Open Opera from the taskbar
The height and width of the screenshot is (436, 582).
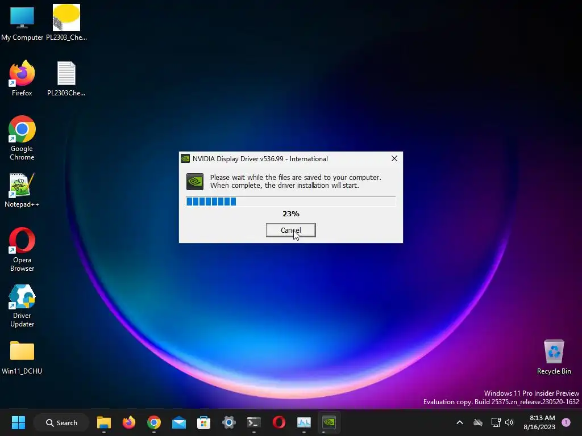coord(278,422)
